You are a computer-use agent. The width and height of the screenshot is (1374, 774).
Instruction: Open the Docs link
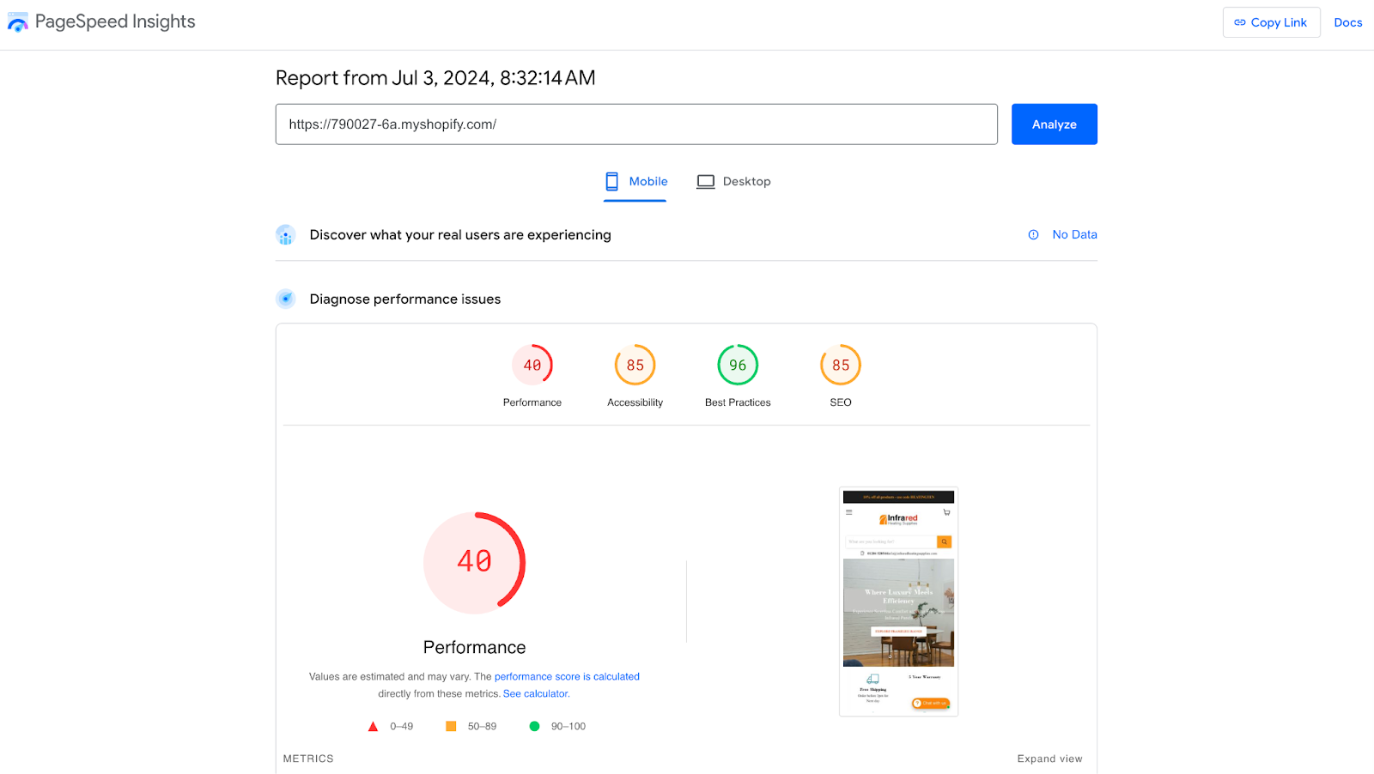point(1347,22)
